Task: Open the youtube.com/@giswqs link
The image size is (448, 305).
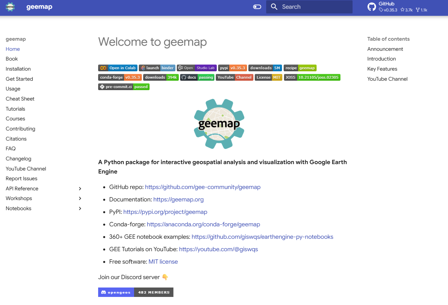Action: (218, 249)
